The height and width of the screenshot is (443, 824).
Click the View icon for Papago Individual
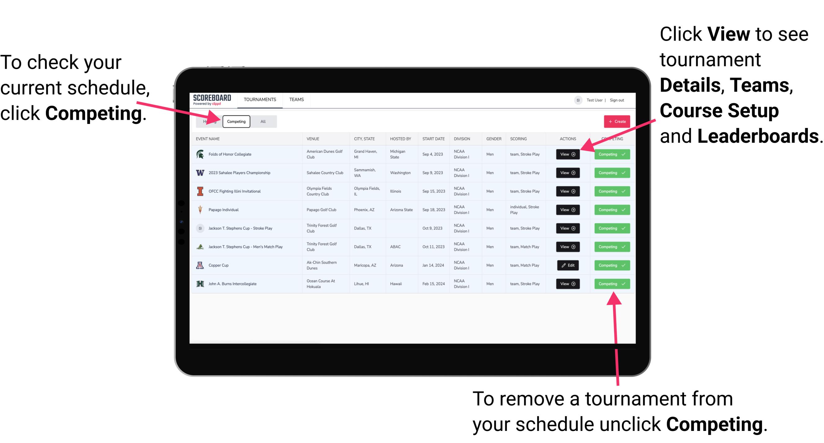567,210
